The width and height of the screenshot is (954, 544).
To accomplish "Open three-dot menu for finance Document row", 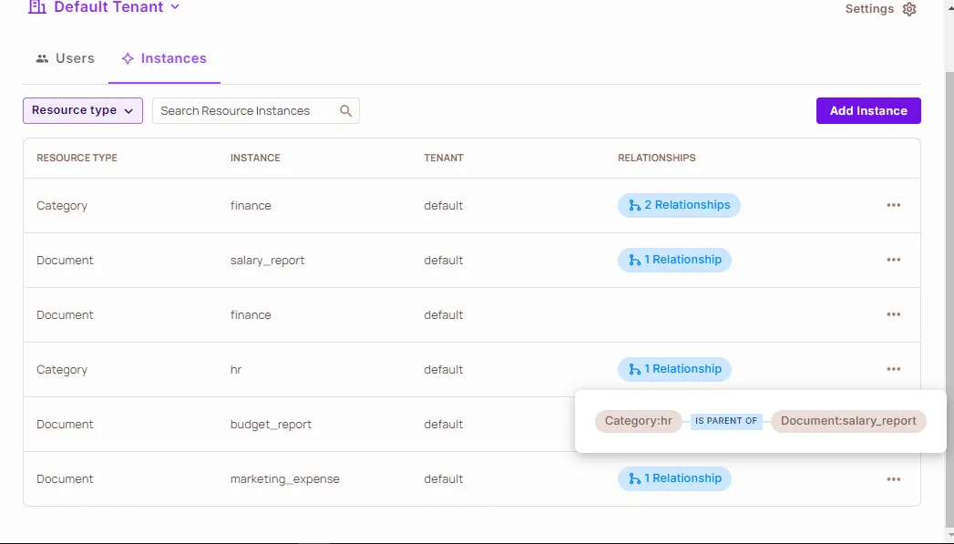I will (x=893, y=314).
